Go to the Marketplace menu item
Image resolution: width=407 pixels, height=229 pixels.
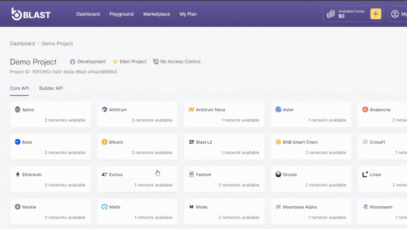pos(156,14)
